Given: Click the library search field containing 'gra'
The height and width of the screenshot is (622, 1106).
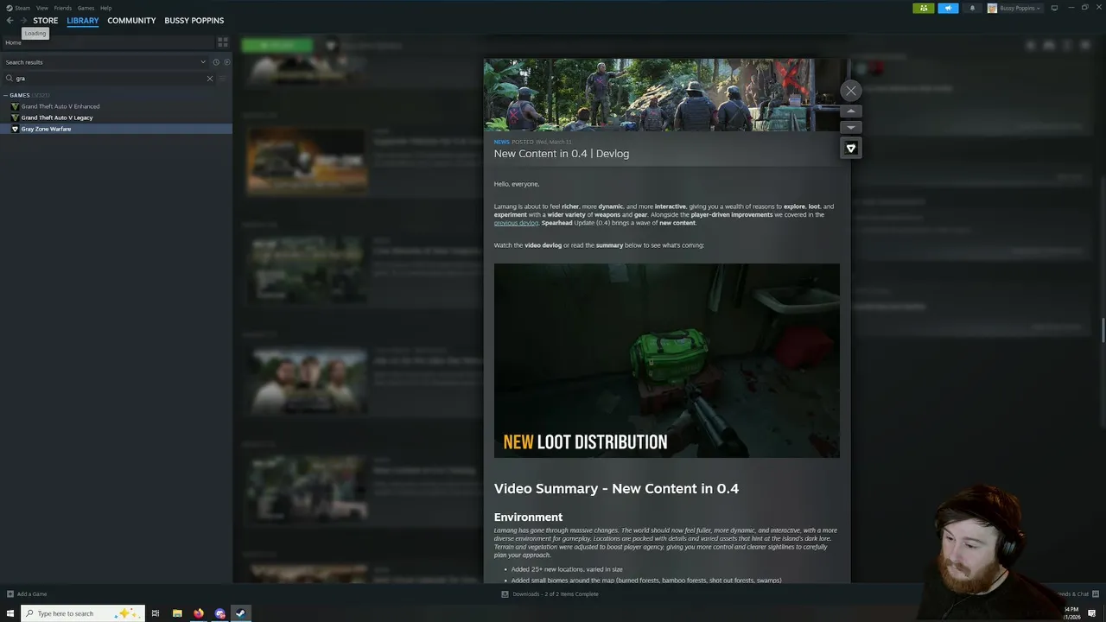Looking at the screenshot, I should [x=111, y=79].
